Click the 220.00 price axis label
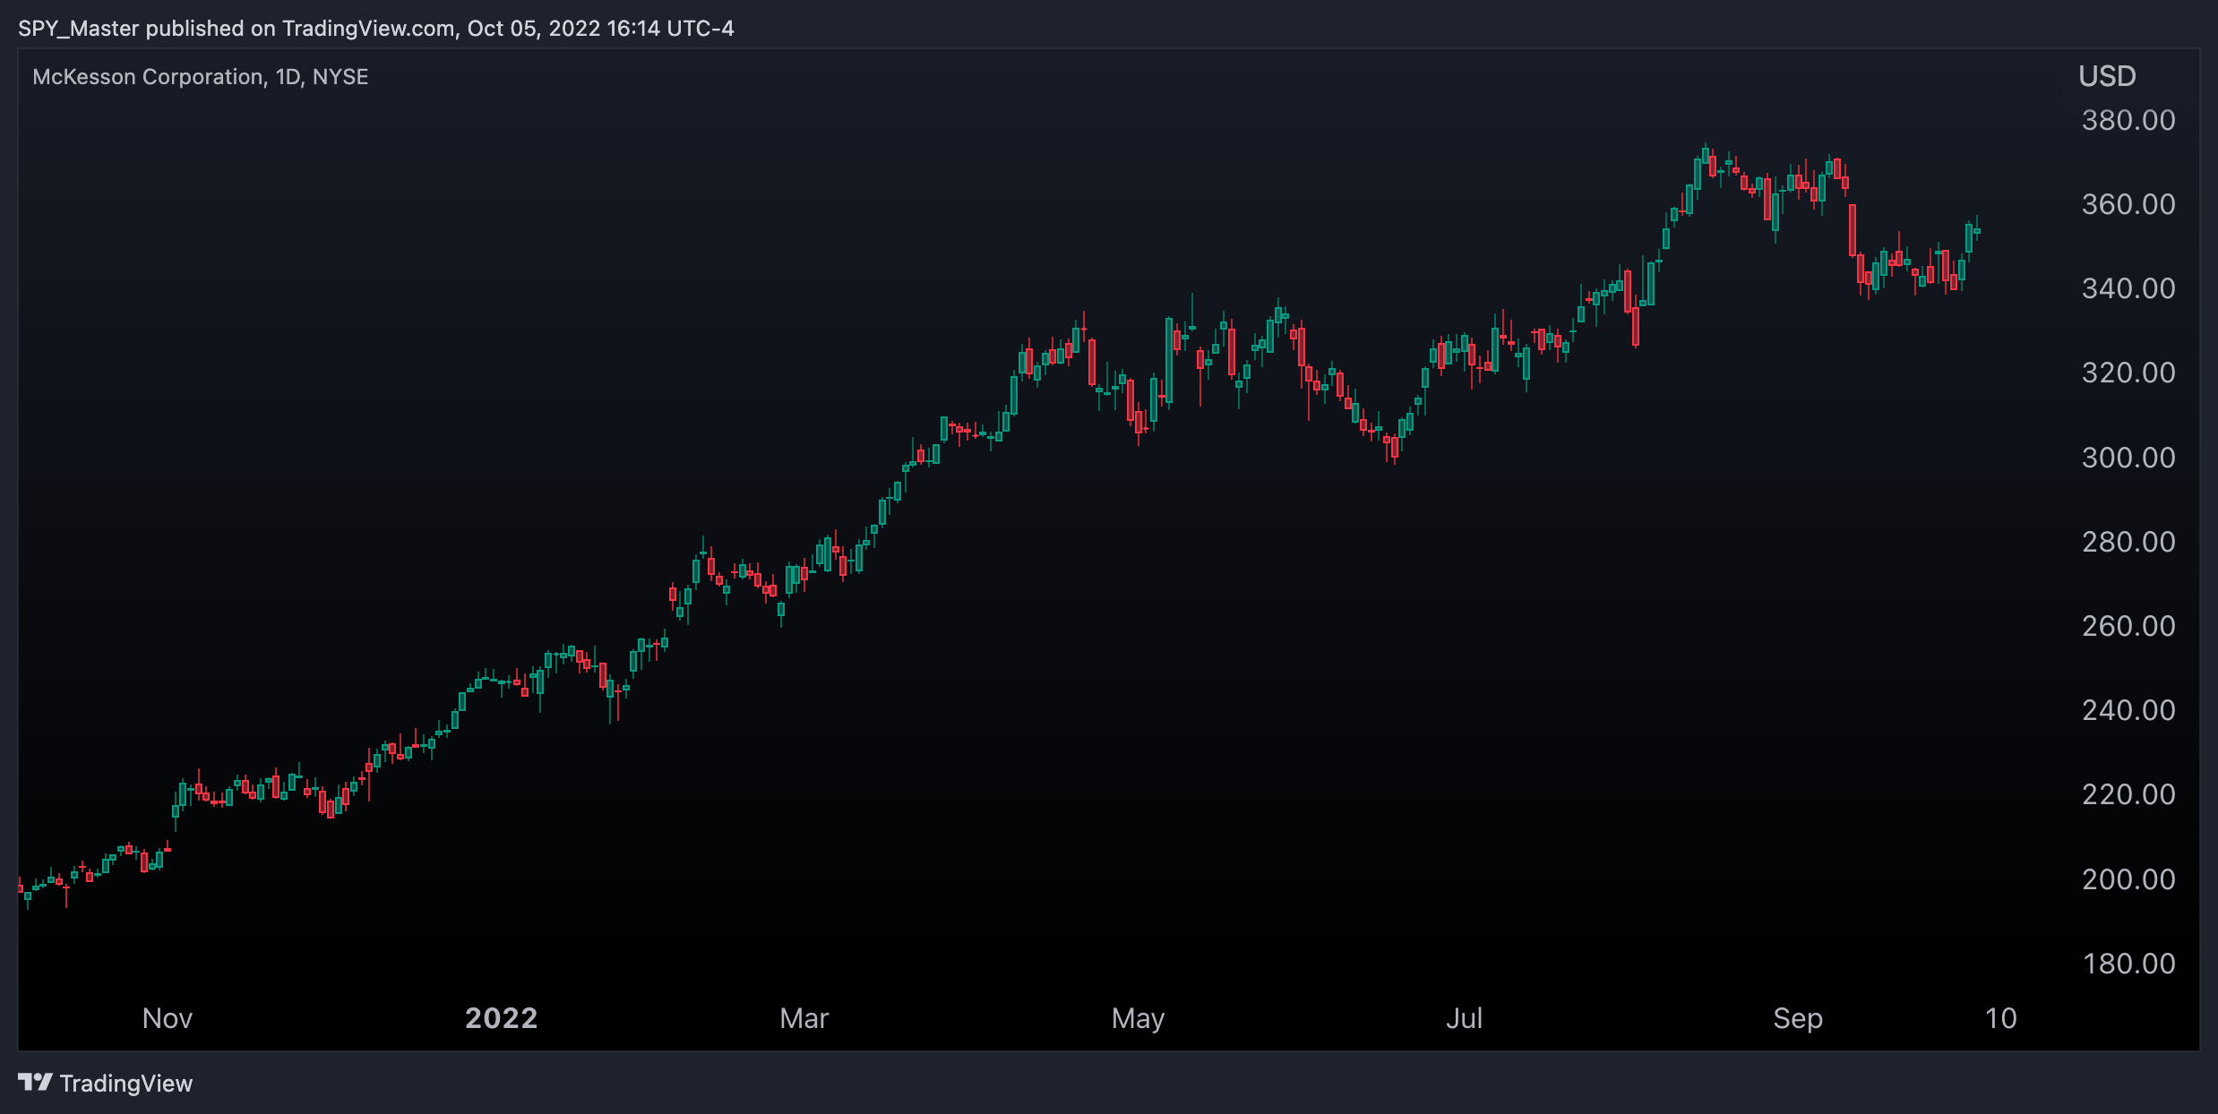The image size is (2218, 1114). coord(2128,794)
